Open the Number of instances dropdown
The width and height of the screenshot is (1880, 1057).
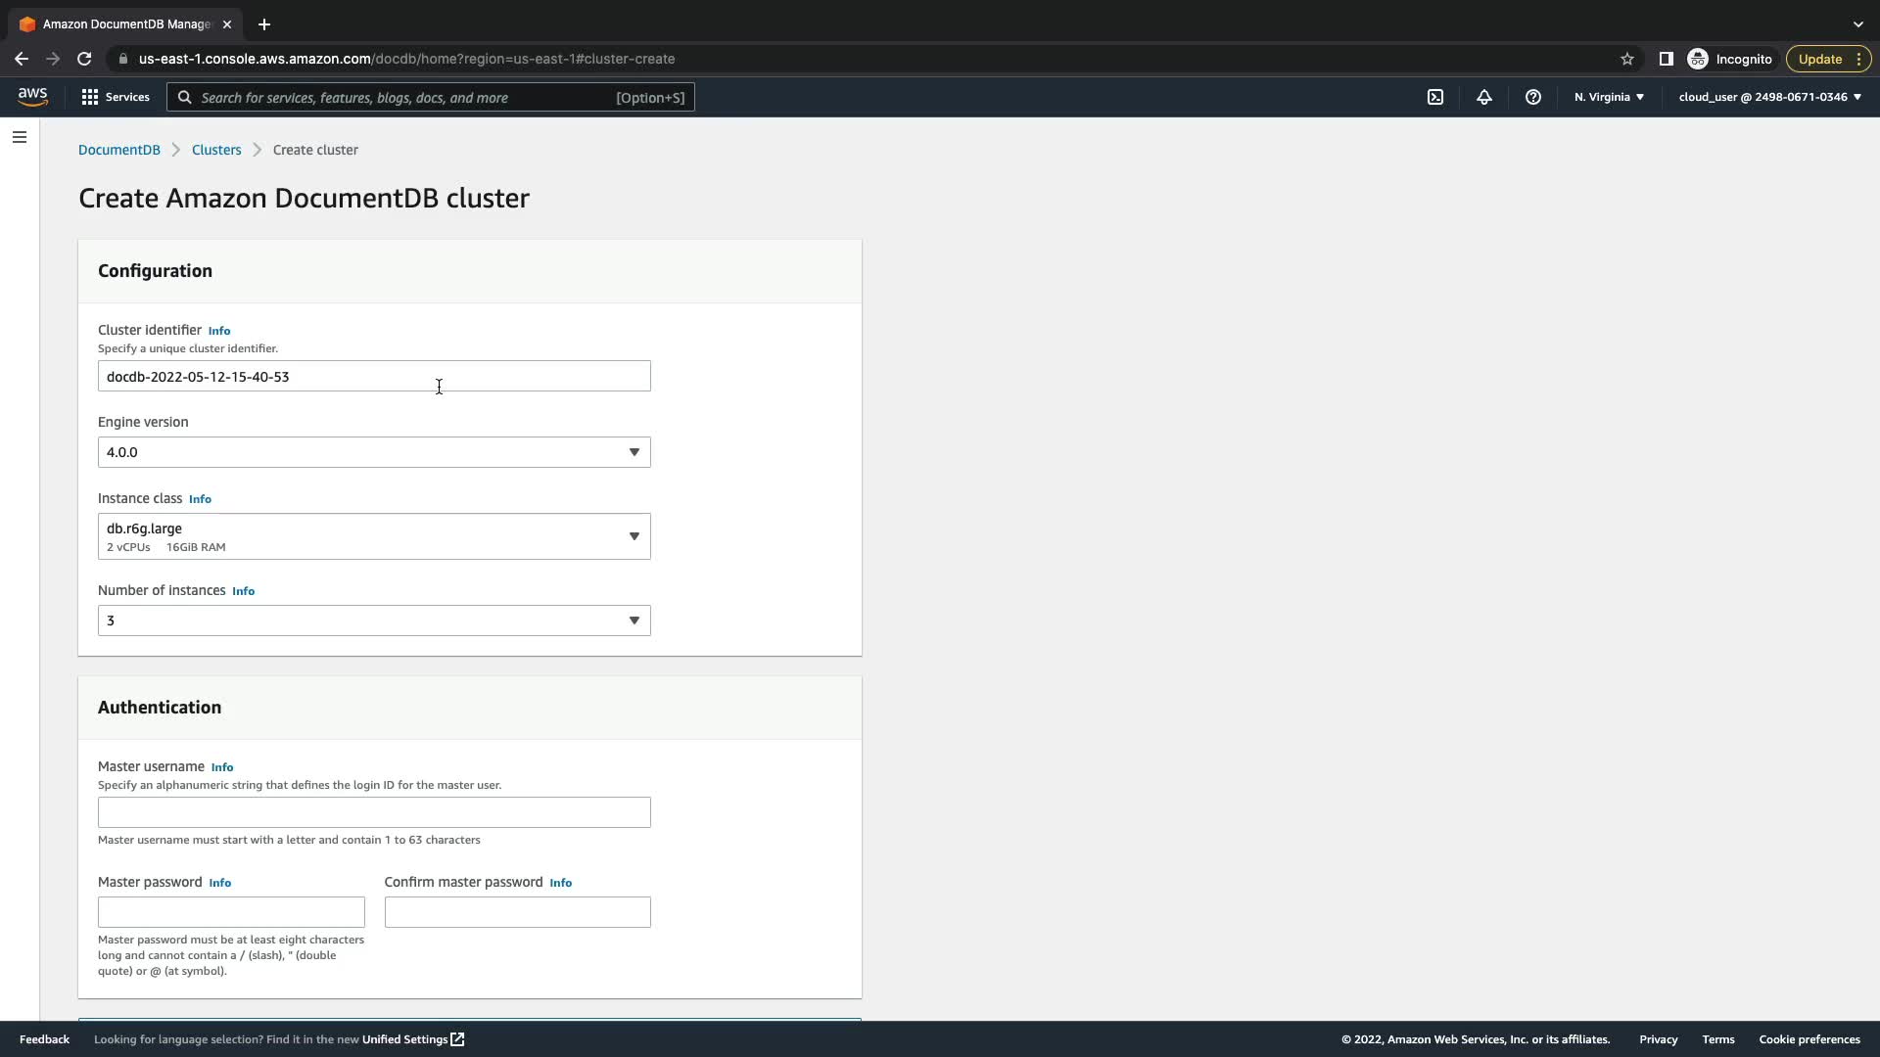pos(374,620)
